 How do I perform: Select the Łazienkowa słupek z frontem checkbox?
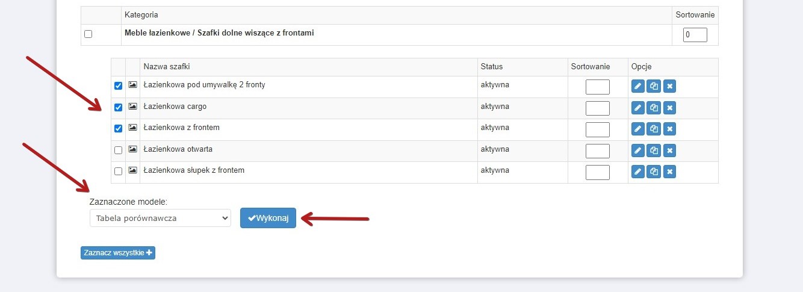118,171
